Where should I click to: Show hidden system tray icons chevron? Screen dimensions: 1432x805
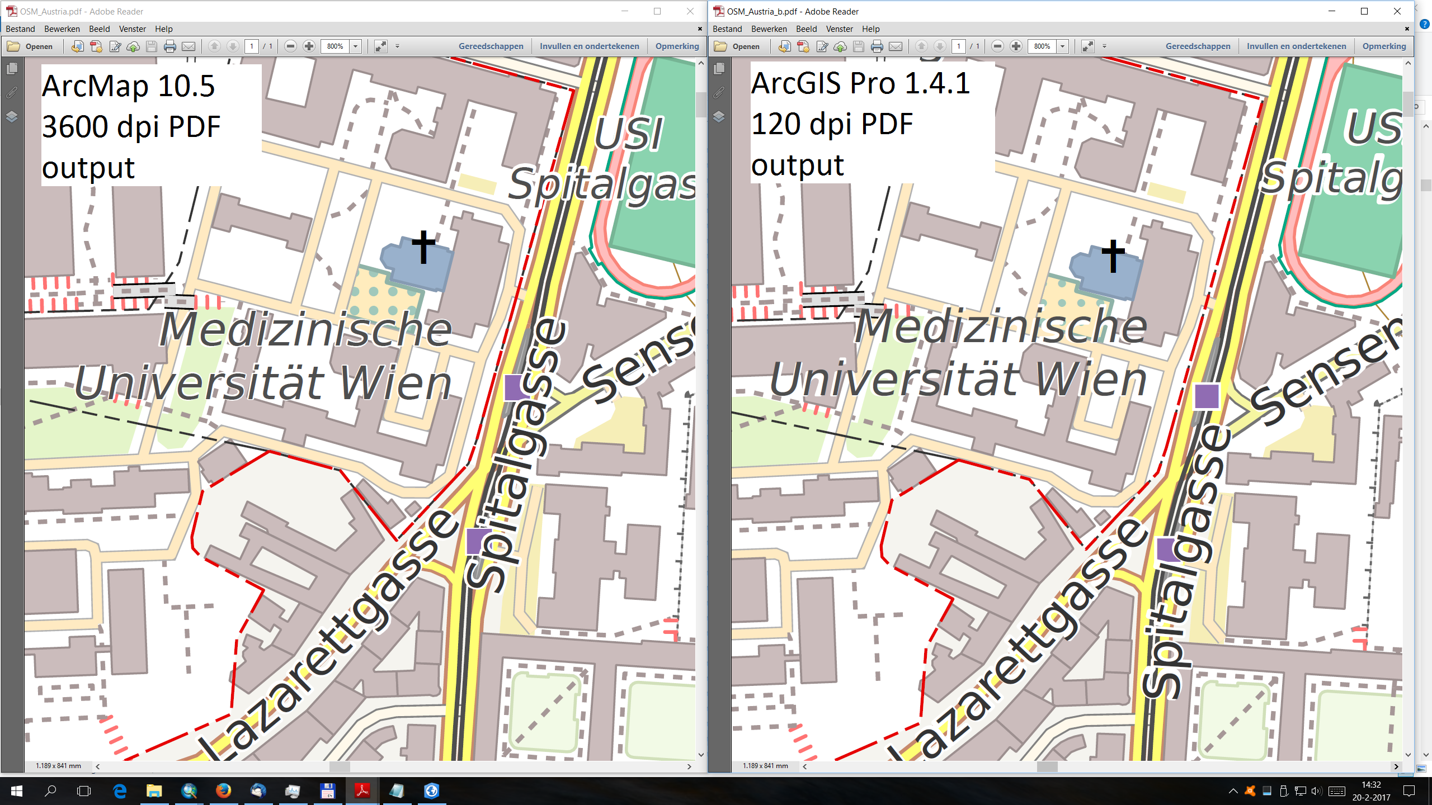point(1233,791)
